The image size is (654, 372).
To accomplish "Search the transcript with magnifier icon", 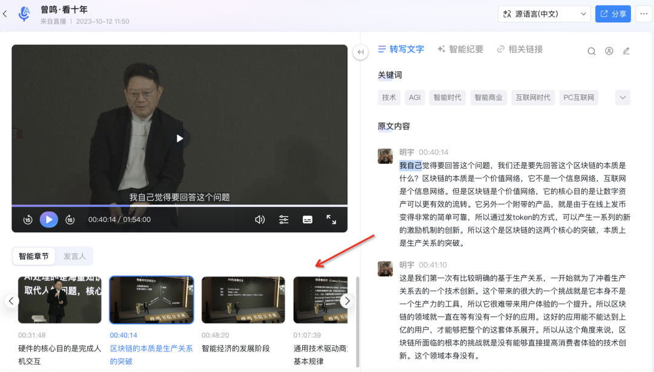I will point(592,51).
